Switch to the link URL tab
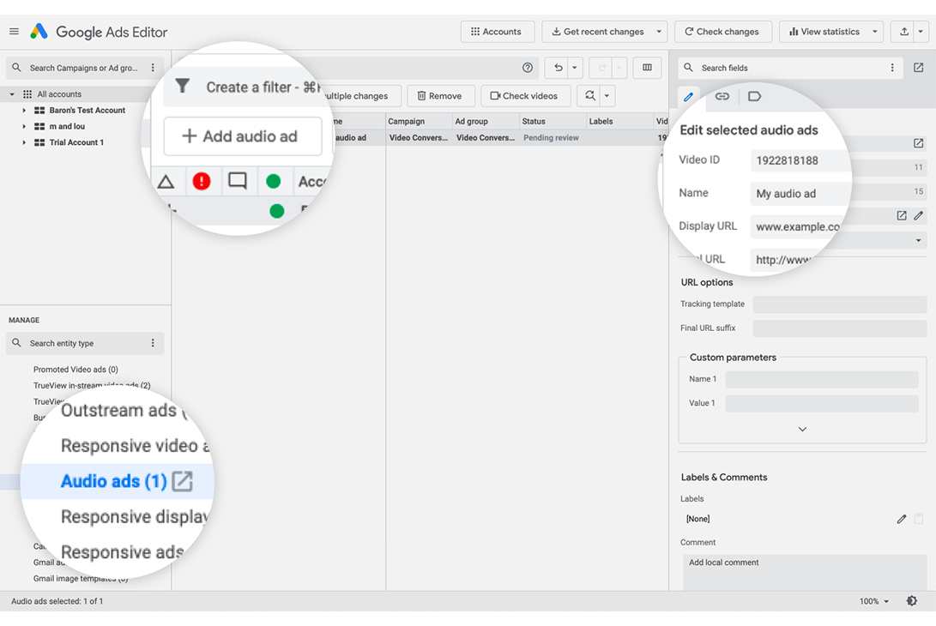The image size is (936, 626). click(722, 97)
